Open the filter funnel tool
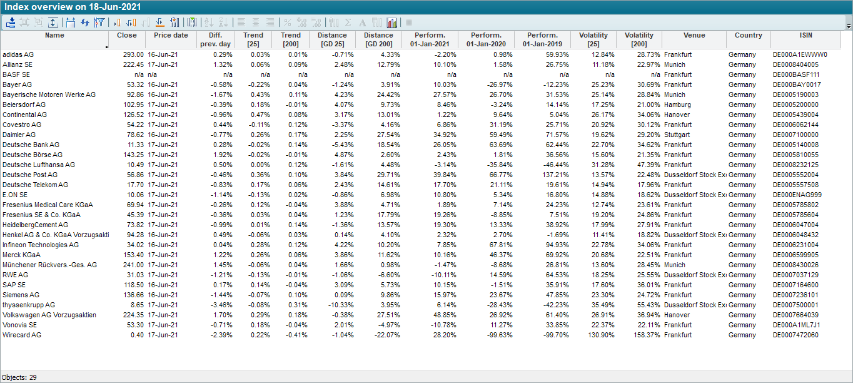 click(x=99, y=23)
